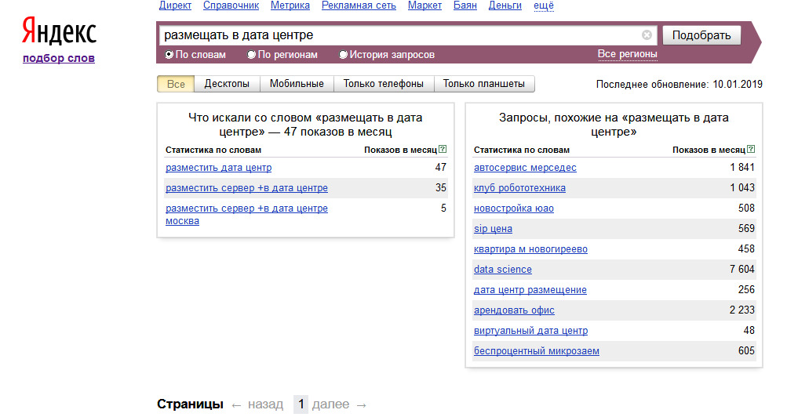Click right table 'Статистика по словам' header
787x417 pixels.
[x=522, y=150]
